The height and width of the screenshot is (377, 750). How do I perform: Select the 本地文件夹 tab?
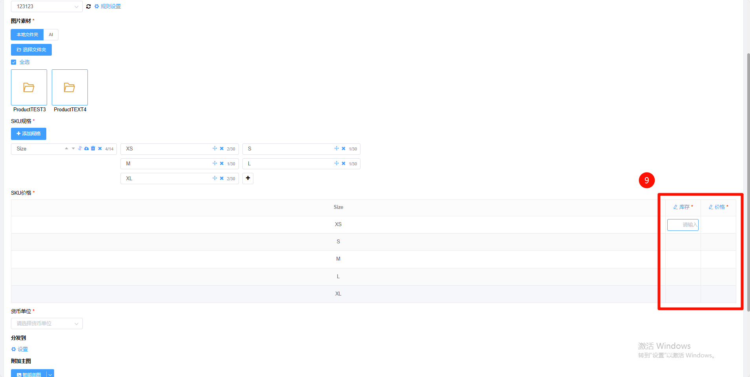27,34
